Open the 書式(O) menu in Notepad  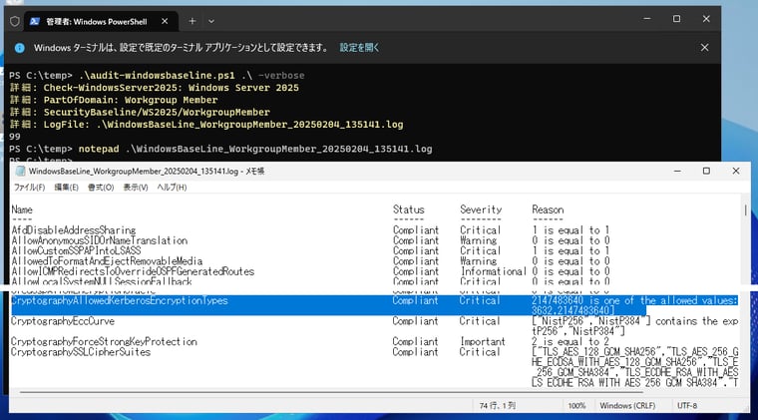click(x=101, y=188)
